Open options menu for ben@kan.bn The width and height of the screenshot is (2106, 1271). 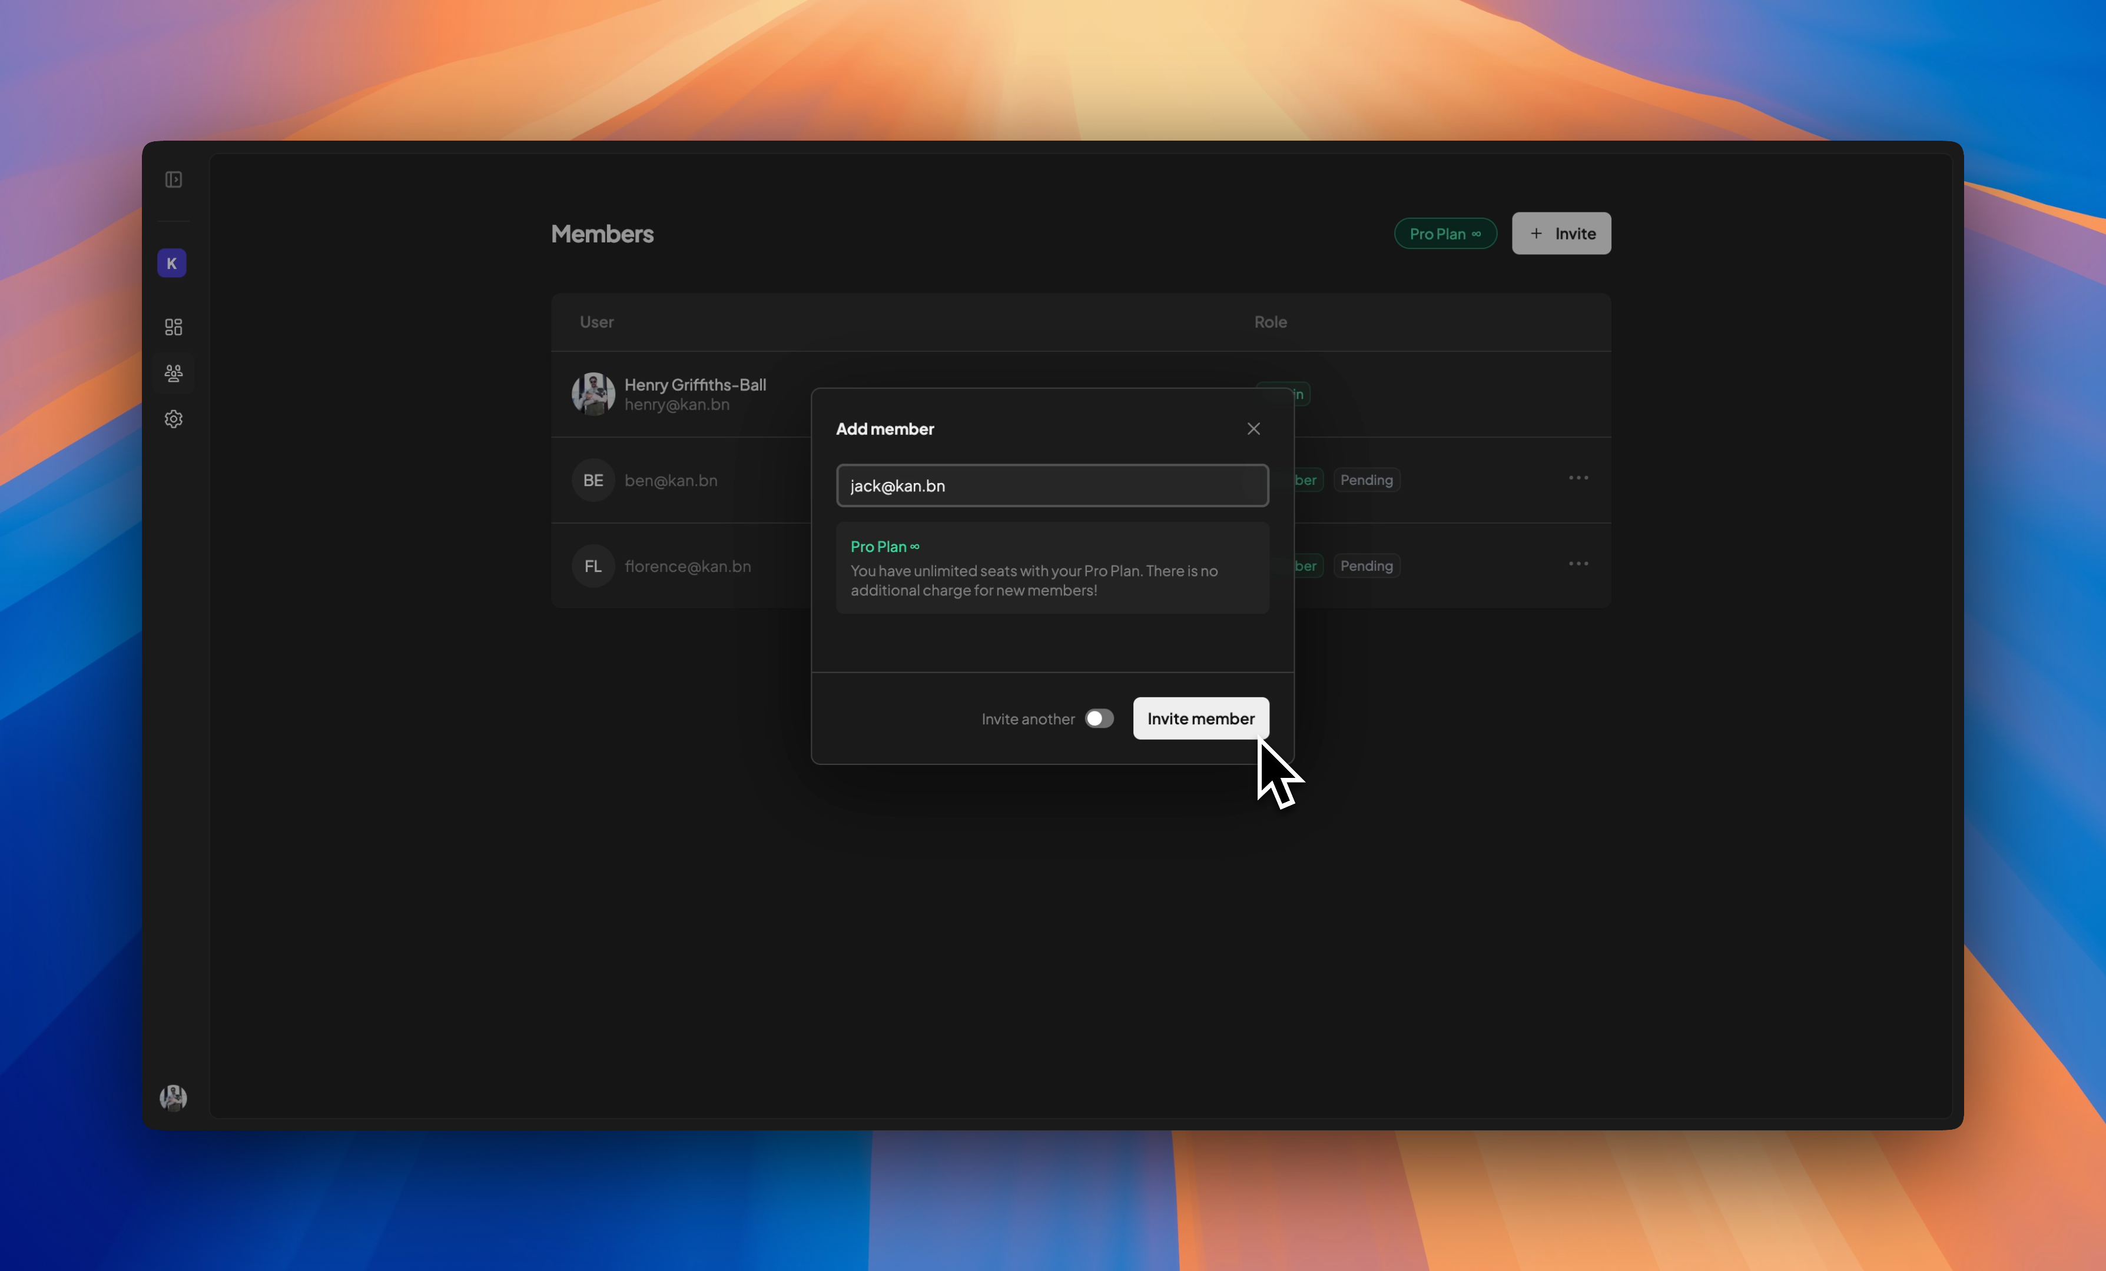[x=1578, y=478]
